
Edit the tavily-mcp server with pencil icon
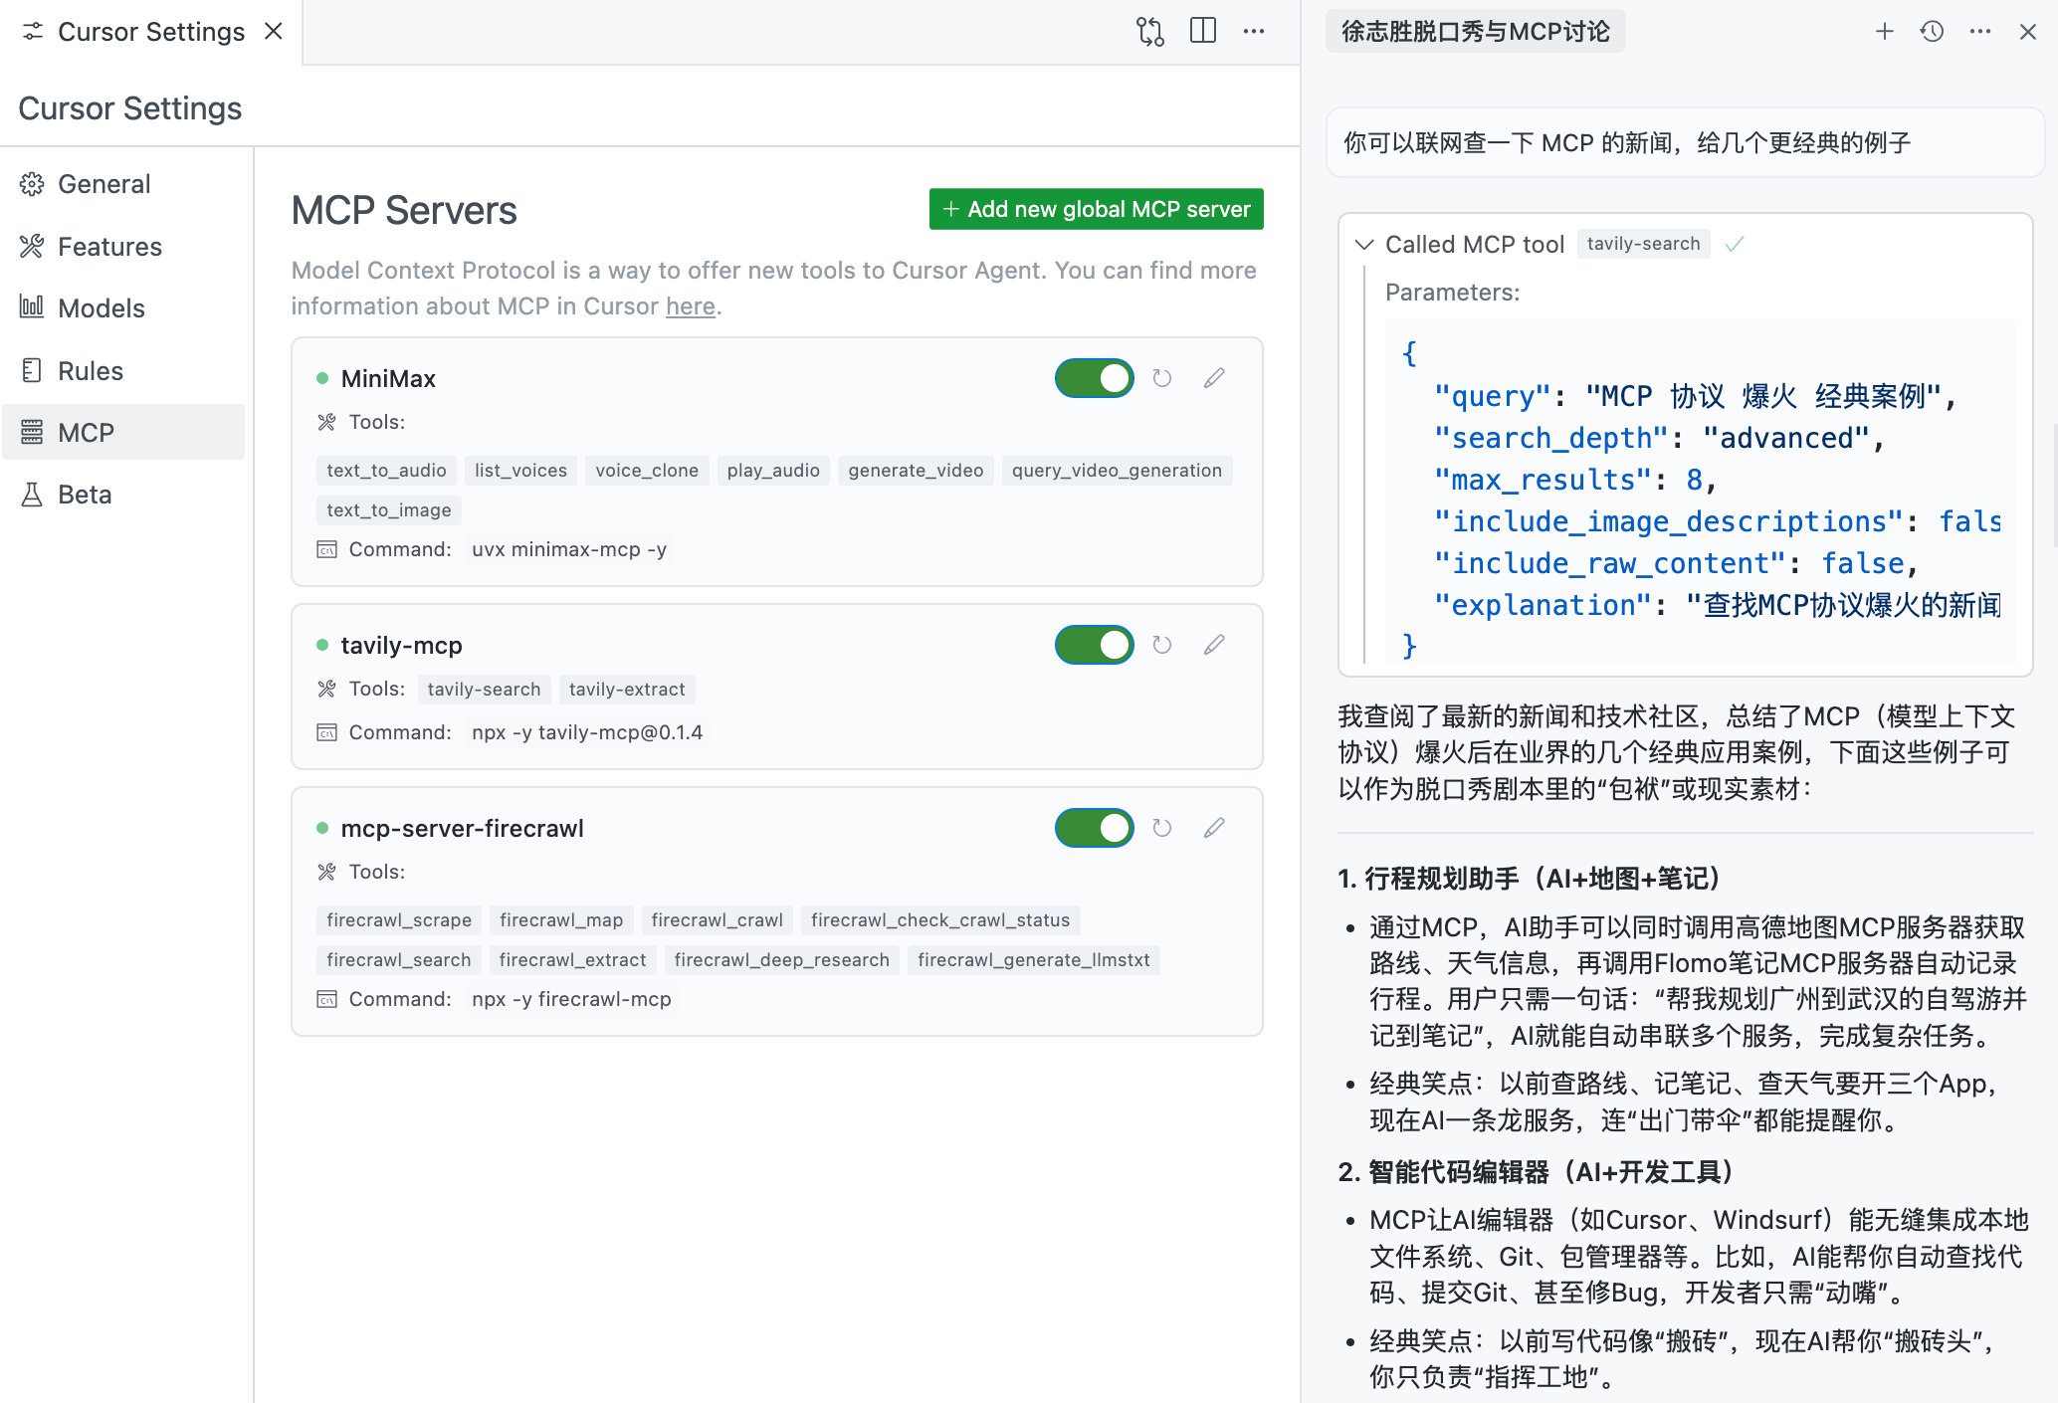1213,645
